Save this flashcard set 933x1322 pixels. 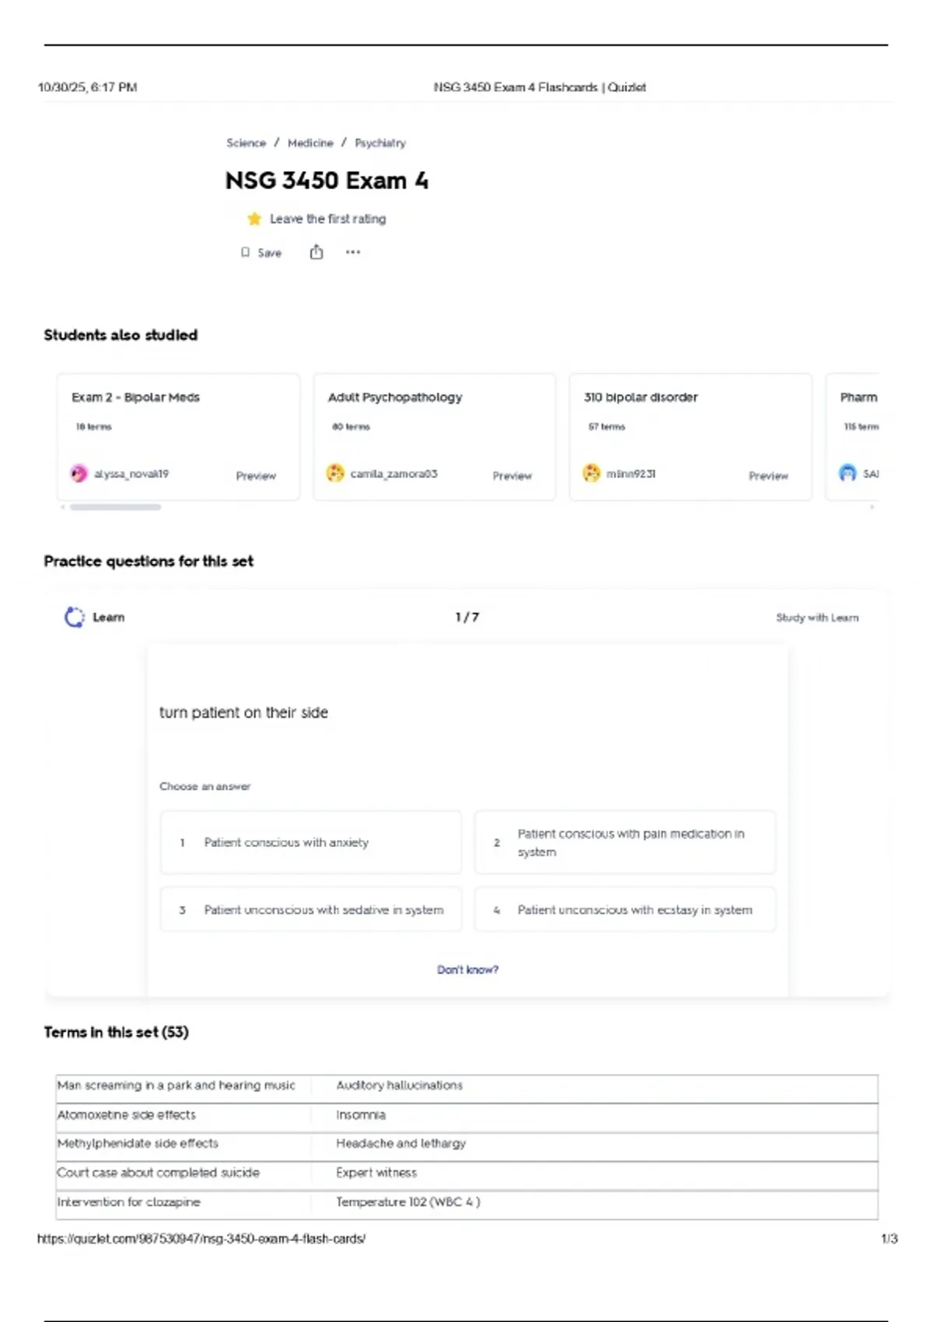click(x=261, y=253)
